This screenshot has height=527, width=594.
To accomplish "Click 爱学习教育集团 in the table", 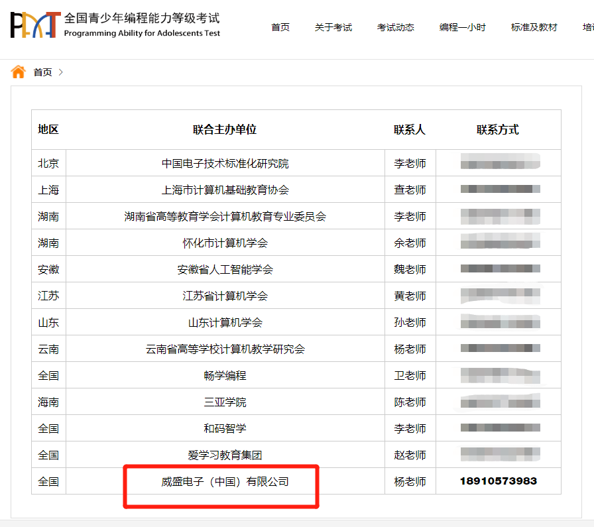I will [x=225, y=455].
